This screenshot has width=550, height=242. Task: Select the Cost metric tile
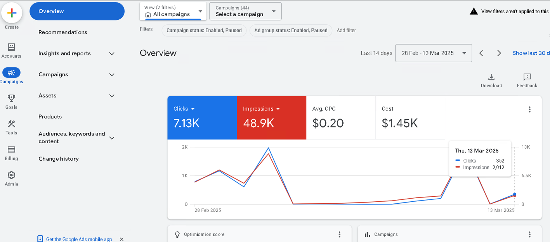point(410,118)
